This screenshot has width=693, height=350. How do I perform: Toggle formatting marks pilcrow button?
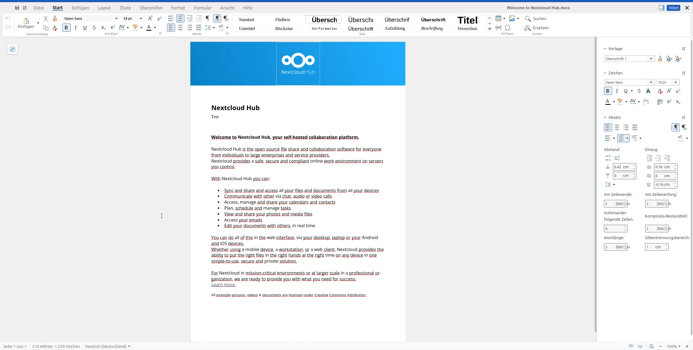coord(208,18)
